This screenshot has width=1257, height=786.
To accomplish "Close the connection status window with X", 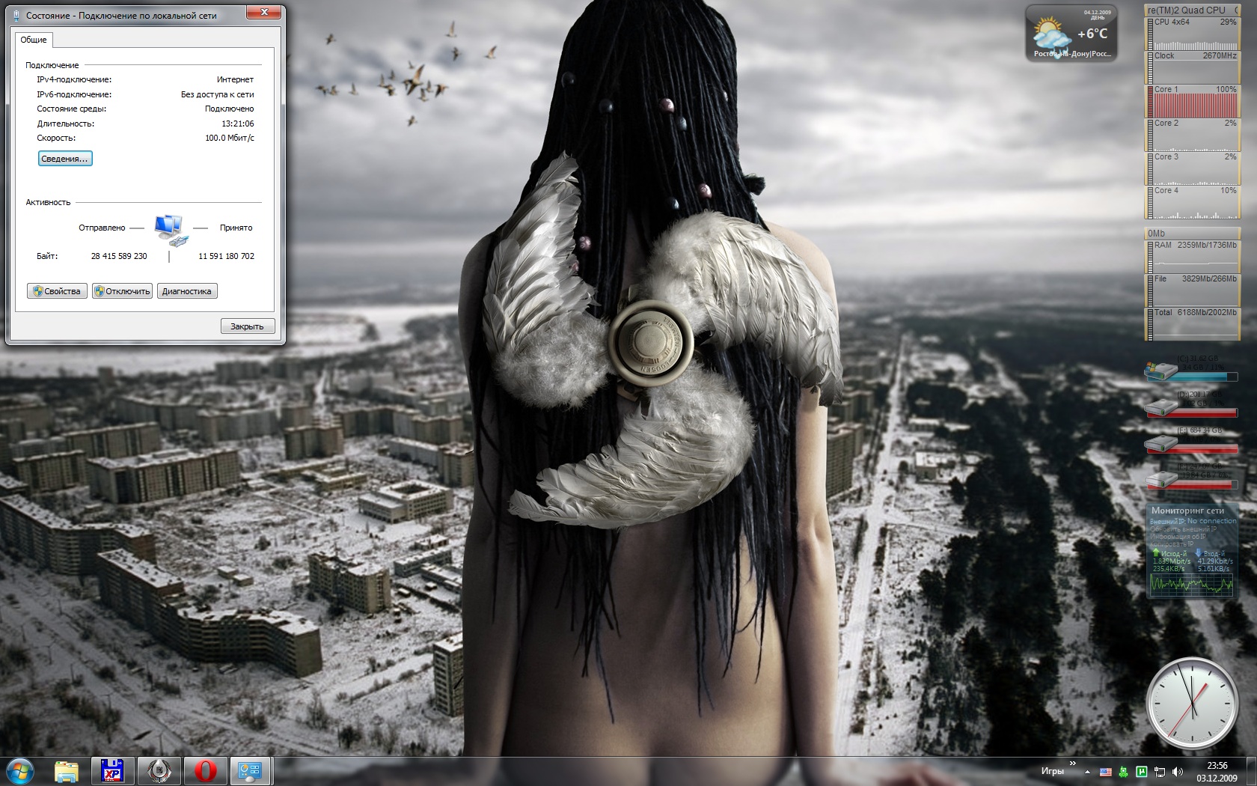I will click(265, 11).
